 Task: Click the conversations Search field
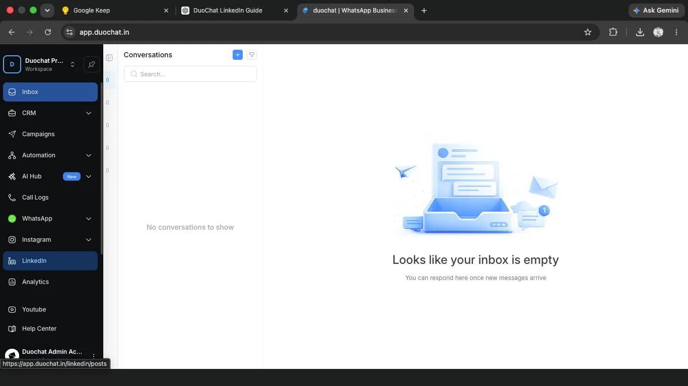(190, 74)
